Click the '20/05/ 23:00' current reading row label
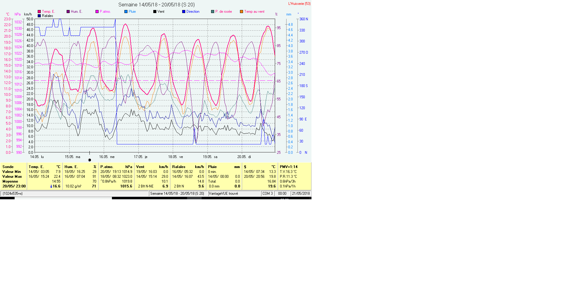The width and height of the screenshot is (584, 283). tap(14, 186)
